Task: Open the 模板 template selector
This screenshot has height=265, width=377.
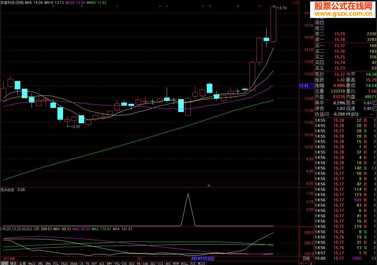Action: [x=14, y=263]
